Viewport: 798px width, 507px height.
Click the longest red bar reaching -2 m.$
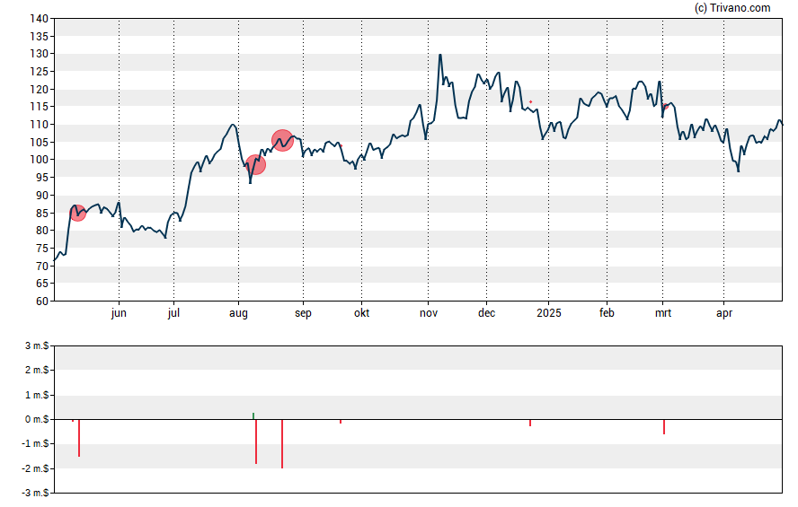click(x=282, y=443)
